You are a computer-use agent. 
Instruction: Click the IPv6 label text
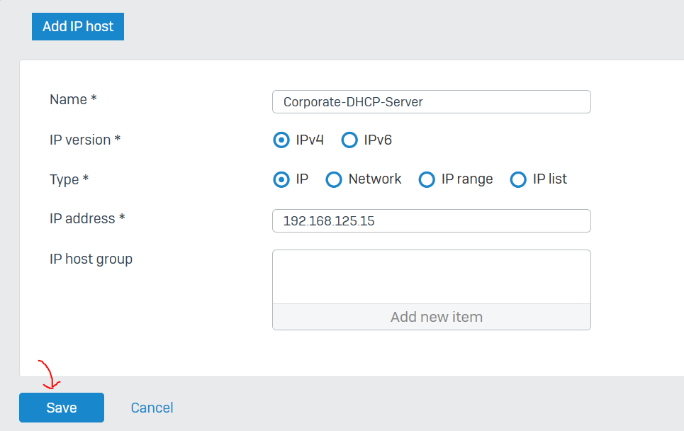[378, 140]
